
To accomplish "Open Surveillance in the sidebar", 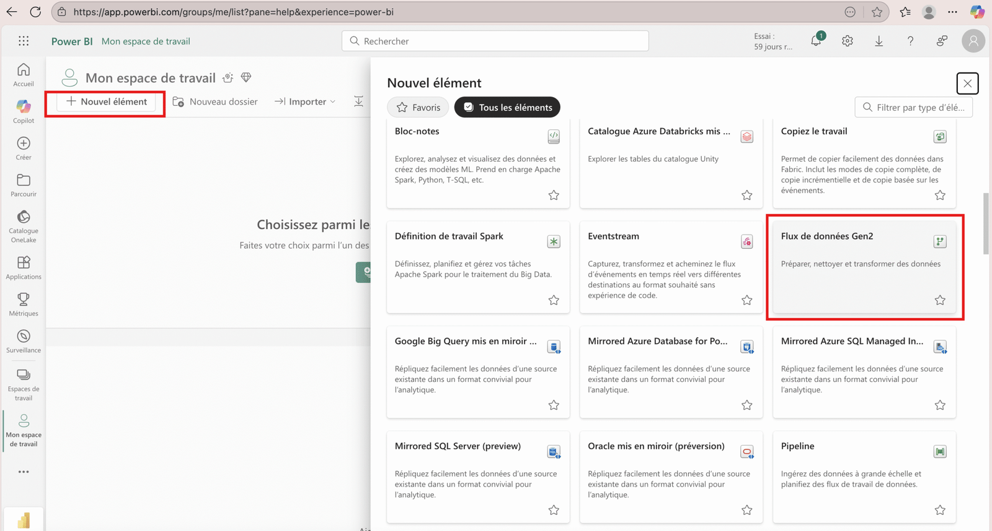I will tap(24, 341).
